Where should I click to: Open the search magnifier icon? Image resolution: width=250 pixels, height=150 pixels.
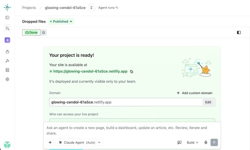coord(7,29)
